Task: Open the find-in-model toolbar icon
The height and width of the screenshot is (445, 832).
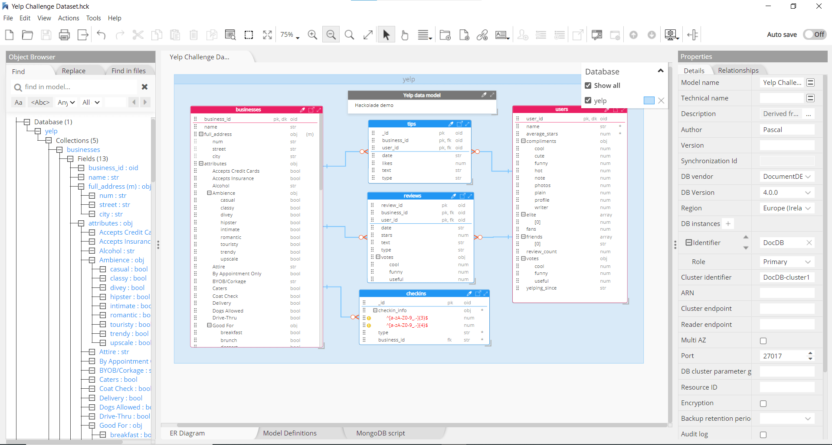Action: pyautogui.click(x=230, y=35)
